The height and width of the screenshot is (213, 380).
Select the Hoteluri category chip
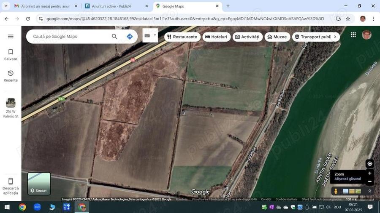click(x=216, y=37)
